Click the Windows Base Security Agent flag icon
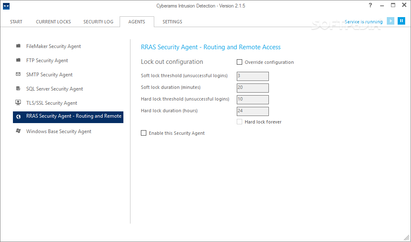This screenshot has width=411, height=242. (18, 131)
